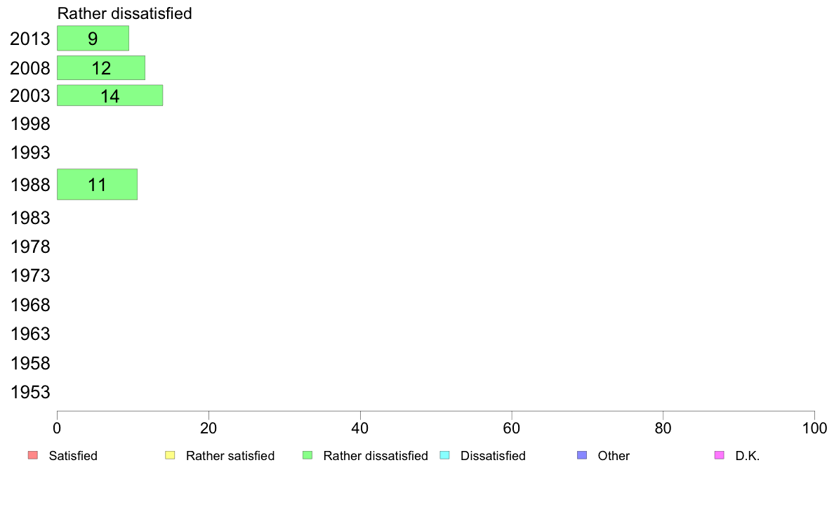The image size is (834, 517).
Task: Click the cyan Dissatisfied legend swatch
Action: 444,455
